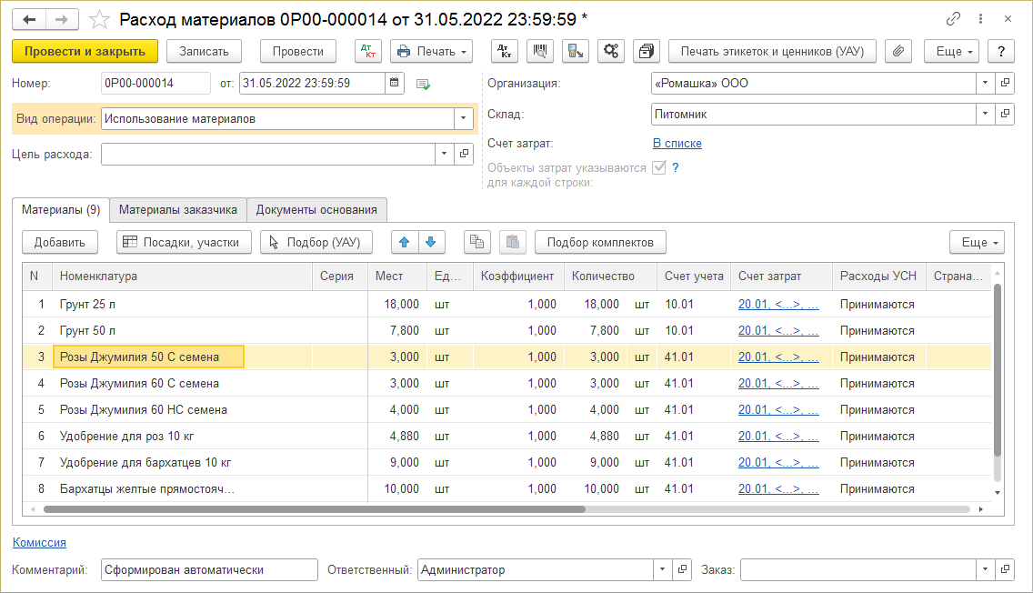Open the calendar picker for document date
The image size is (1033, 593).
point(395,84)
